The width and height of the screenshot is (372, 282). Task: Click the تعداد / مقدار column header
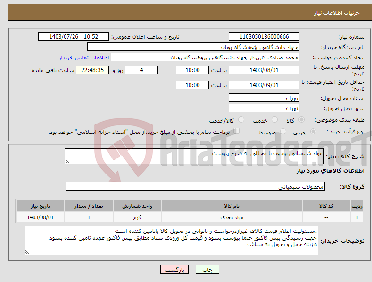[x=89, y=206]
